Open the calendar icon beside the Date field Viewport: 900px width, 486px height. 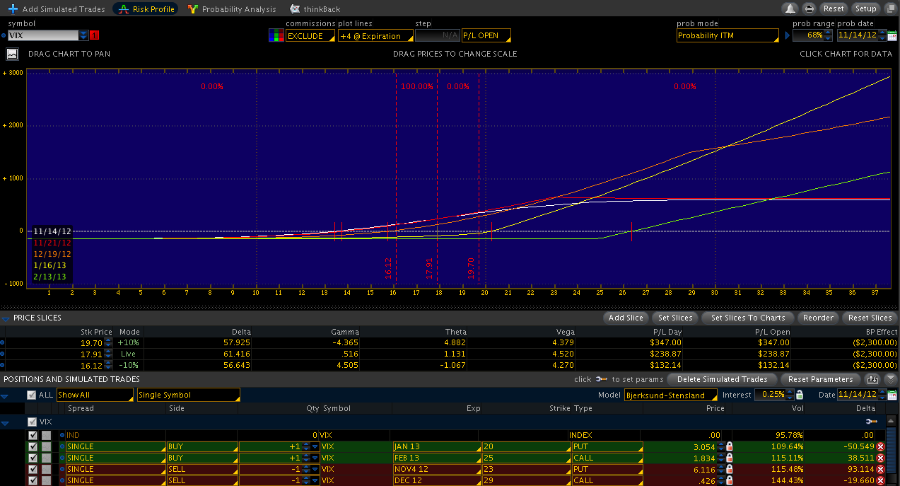coord(892,395)
